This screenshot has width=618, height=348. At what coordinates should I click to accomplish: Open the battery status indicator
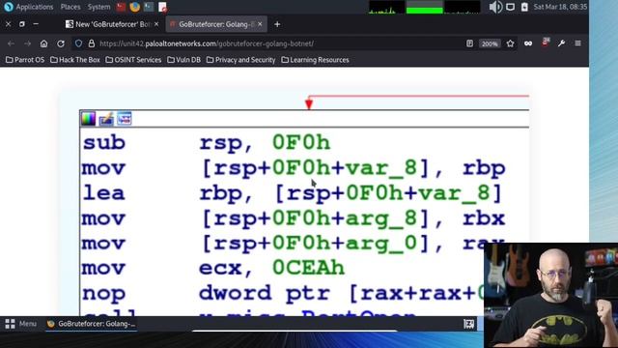coord(524,7)
